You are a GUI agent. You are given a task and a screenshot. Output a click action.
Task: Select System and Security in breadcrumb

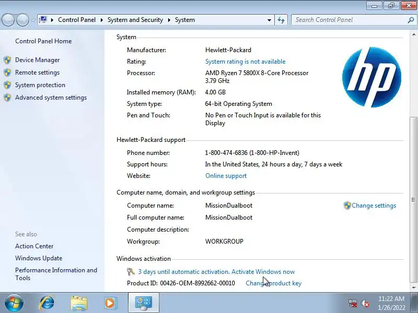(x=135, y=20)
